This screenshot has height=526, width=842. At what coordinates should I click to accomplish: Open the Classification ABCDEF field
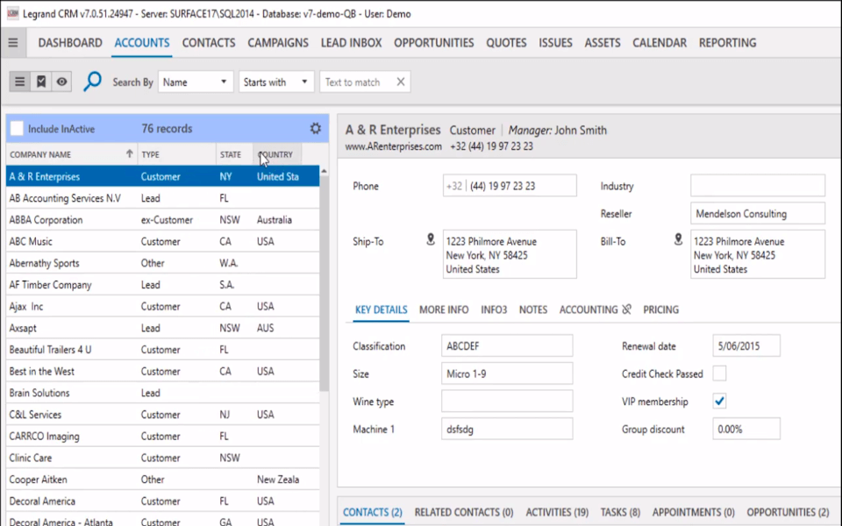click(507, 346)
